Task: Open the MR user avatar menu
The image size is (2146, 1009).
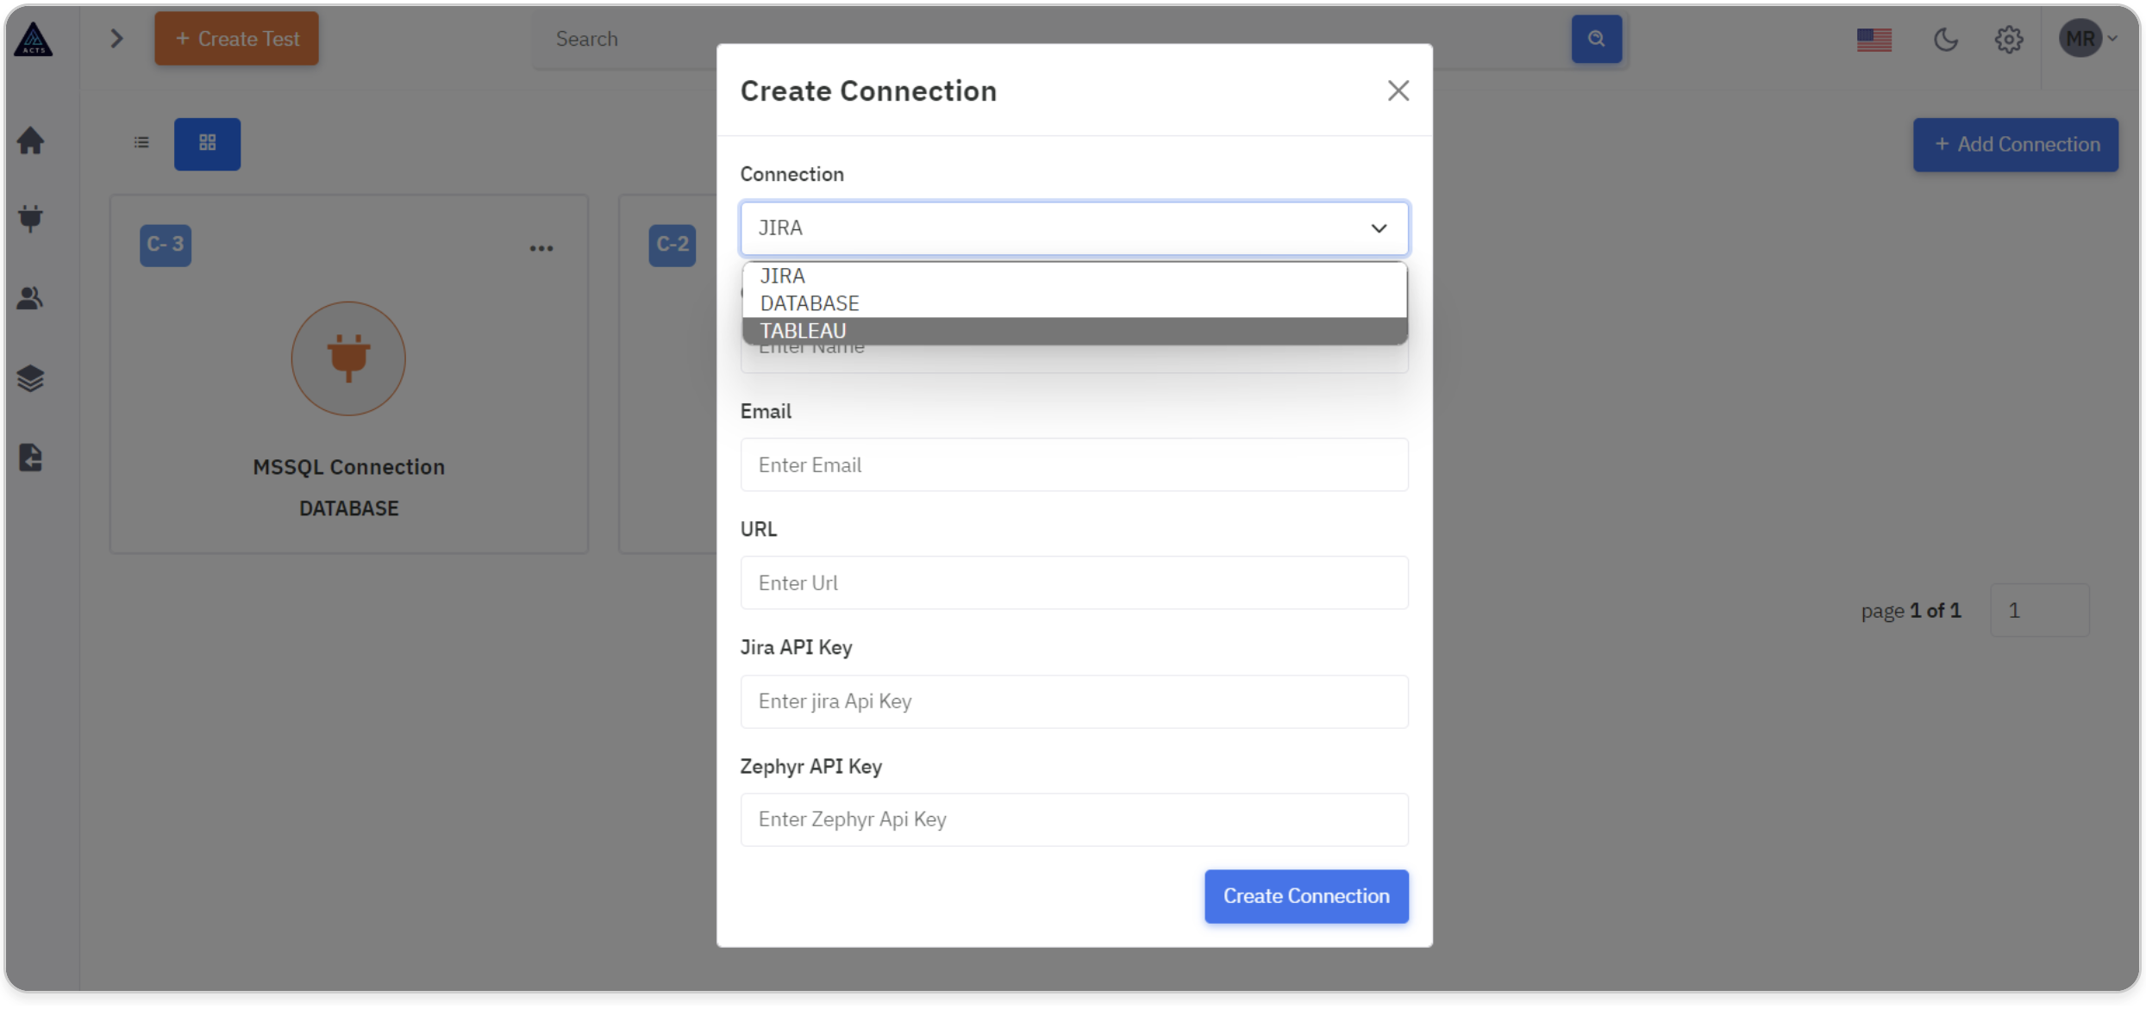Action: point(2087,39)
